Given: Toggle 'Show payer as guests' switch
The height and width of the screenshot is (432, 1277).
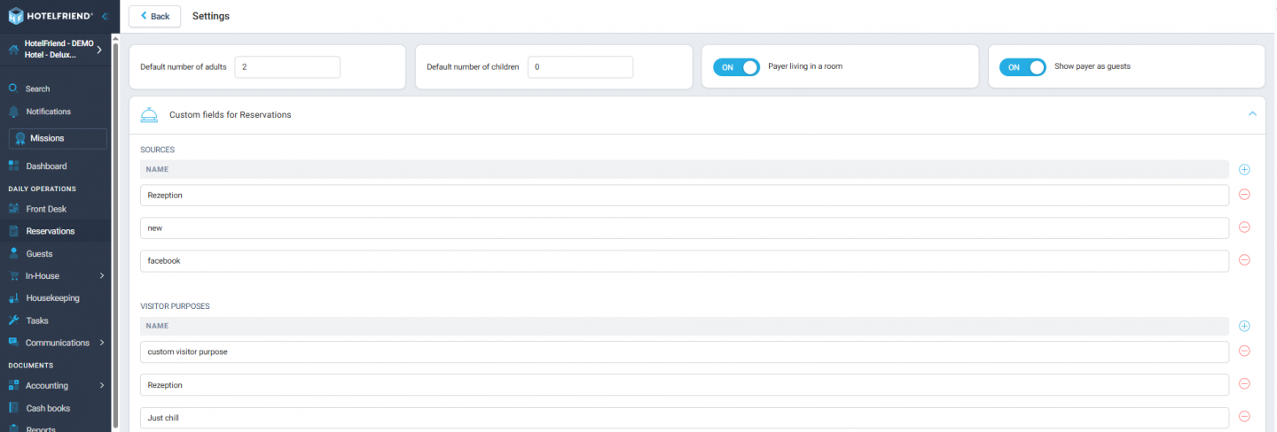Looking at the screenshot, I should pos(1022,67).
